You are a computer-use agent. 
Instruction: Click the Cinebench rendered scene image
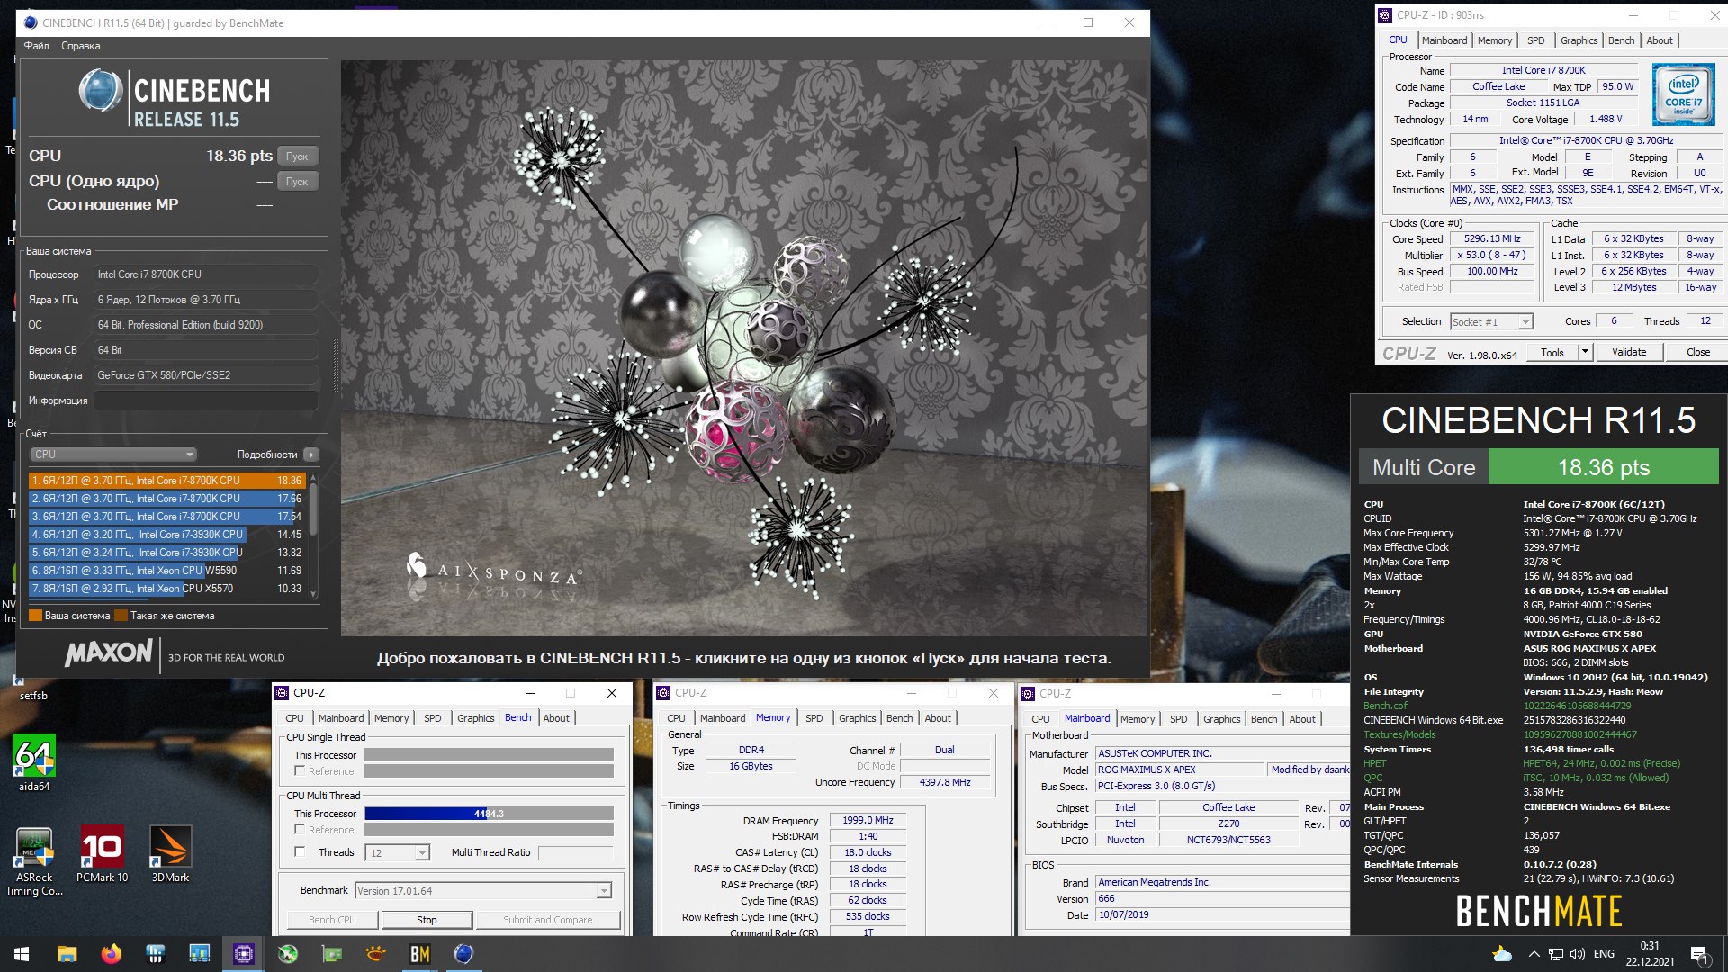(x=744, y=348)
